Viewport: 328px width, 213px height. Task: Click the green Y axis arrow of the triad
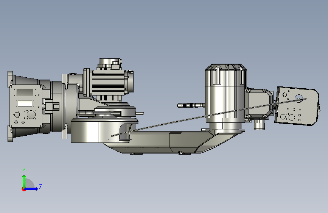(24, 181)
